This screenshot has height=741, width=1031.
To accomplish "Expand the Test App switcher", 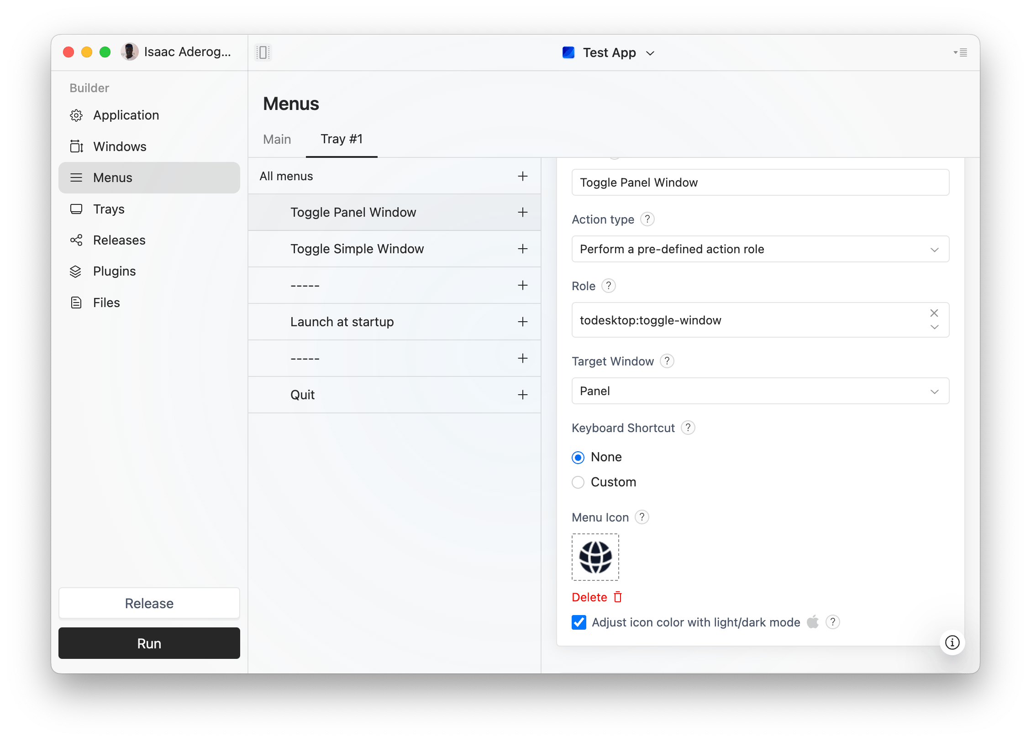I will [650, 52].
